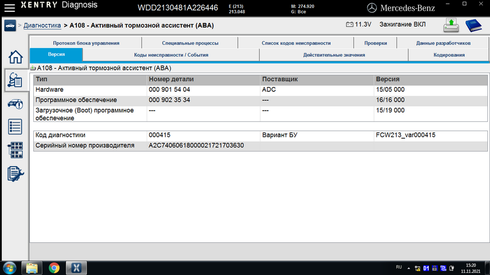Open the hamburger menu icon
This screenshot has width=490, height=275.
pyautogui.click(x=9, y=8)
